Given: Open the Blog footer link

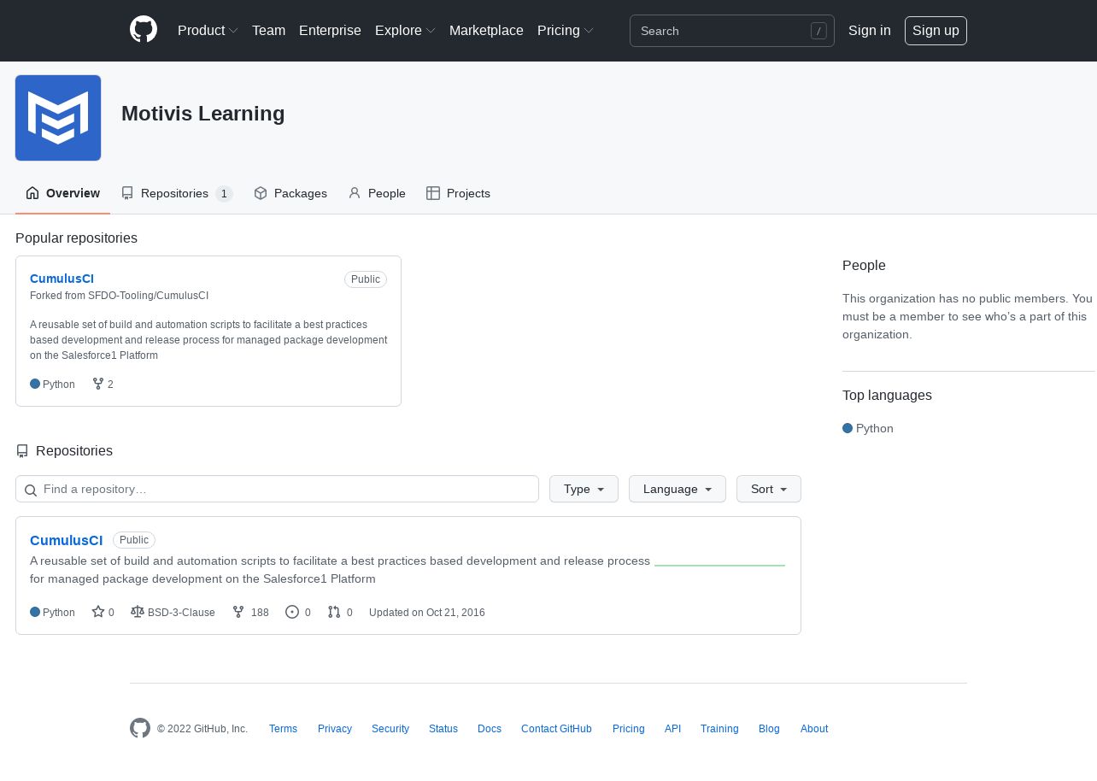Looking at the screenshot, I should (769, 729).
